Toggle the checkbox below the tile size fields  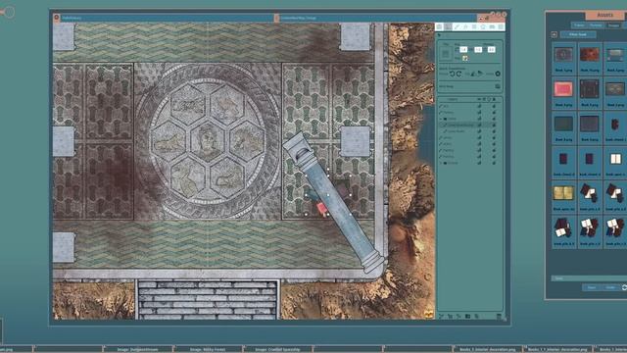coord(464,59)
